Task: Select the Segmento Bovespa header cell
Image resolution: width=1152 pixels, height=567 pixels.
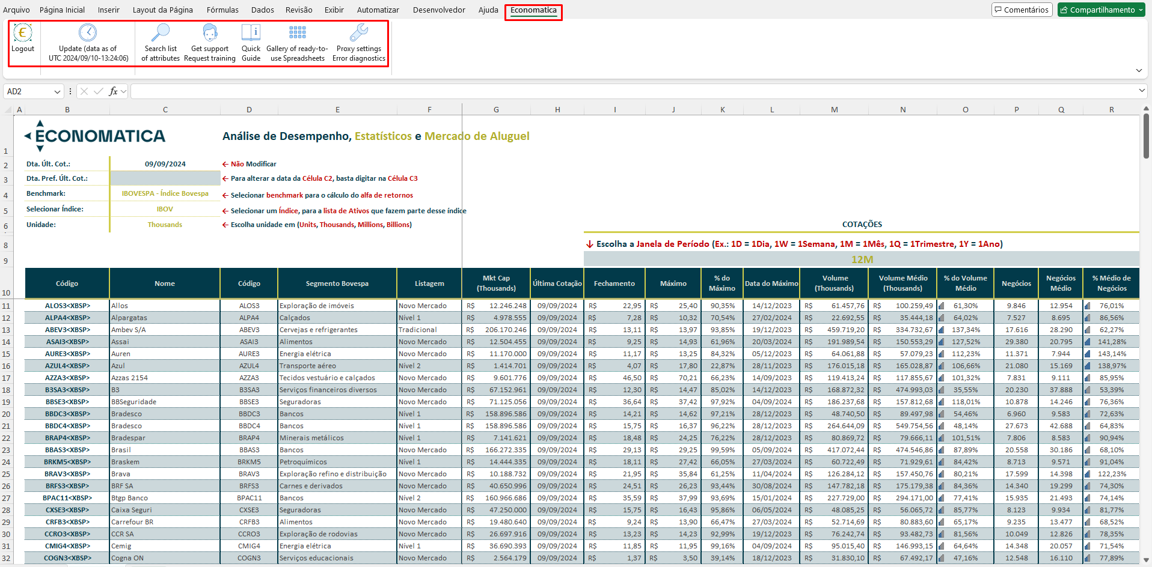Action: point(337,283)
